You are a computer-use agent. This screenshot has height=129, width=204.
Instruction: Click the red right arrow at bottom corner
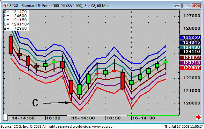(x=198, y=117)
